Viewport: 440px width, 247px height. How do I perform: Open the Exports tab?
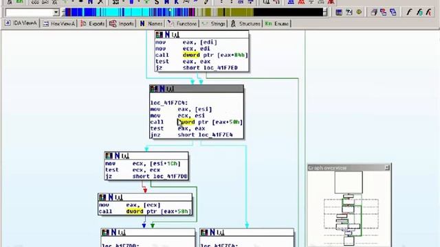tap(93, 24)
